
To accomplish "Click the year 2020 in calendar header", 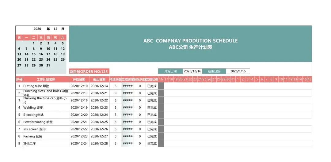I will (37, 29).
